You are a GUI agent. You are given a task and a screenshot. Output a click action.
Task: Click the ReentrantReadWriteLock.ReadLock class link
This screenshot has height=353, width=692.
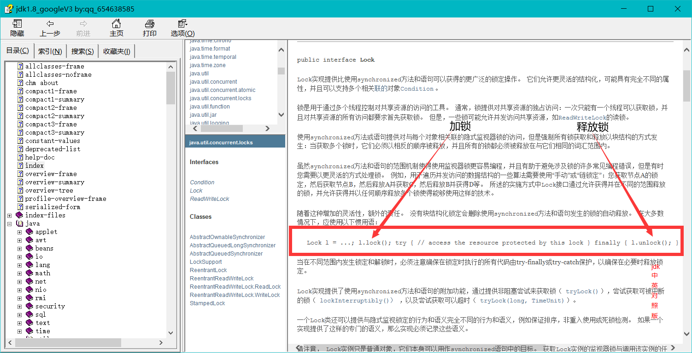235,287
